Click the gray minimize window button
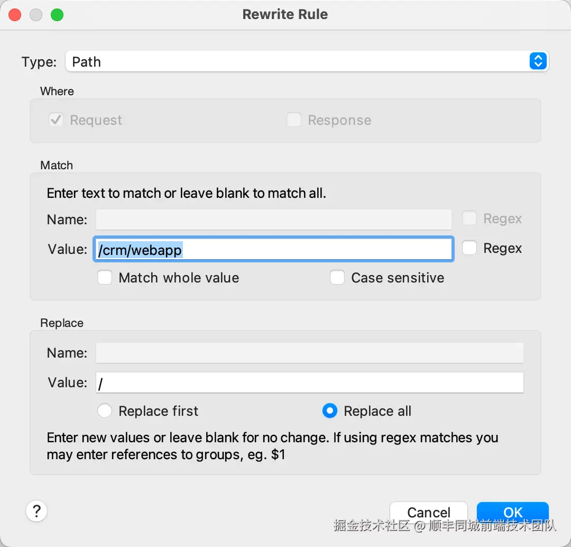The image size is (571, 547). (x=36, y=15)
